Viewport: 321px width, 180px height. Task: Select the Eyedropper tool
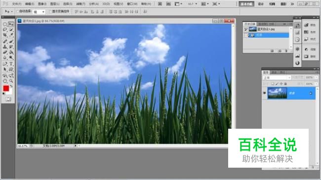[11, 35]
